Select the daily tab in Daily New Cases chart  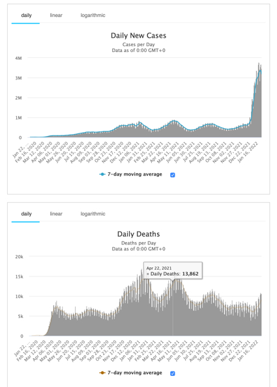(x=26, y=16)
